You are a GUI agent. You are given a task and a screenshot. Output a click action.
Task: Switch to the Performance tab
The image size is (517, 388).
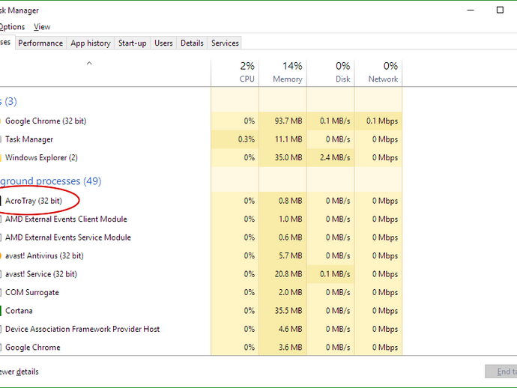point(40,43)
